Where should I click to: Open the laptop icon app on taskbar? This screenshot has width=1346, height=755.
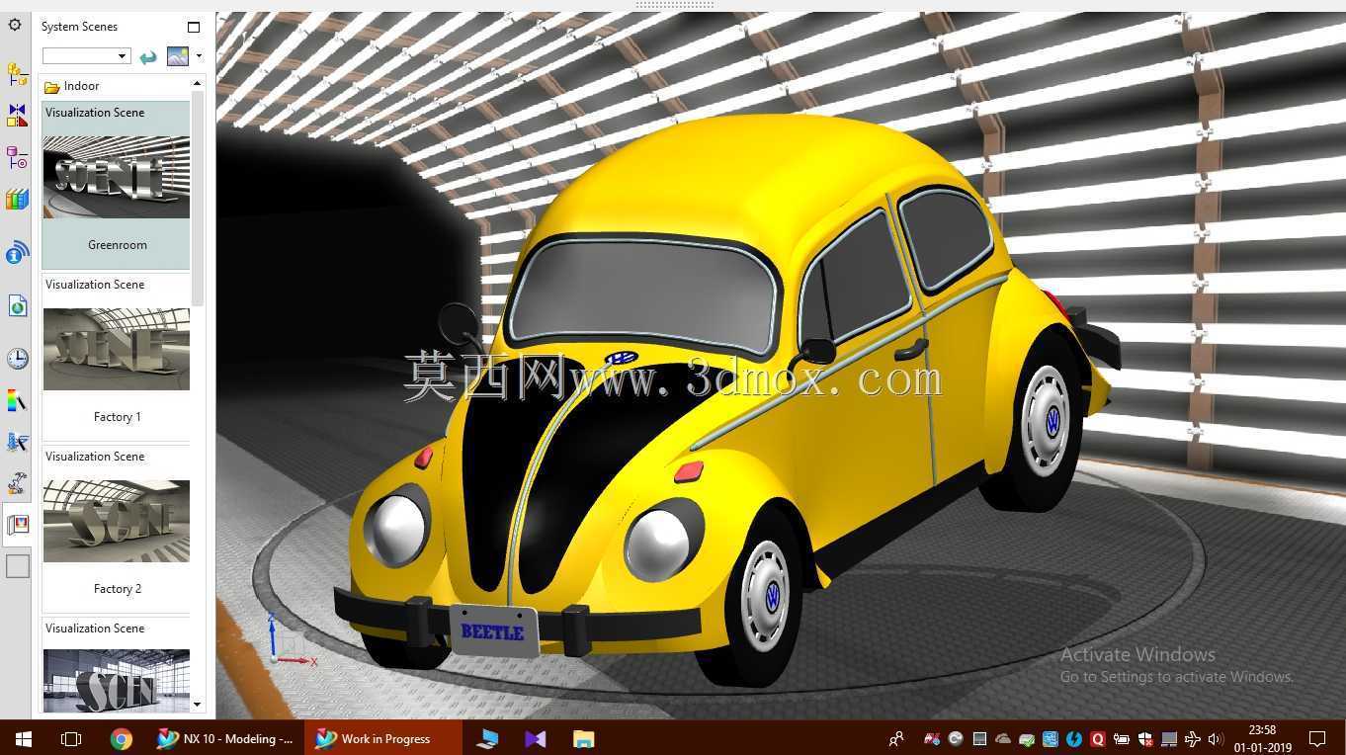(487, 738)
